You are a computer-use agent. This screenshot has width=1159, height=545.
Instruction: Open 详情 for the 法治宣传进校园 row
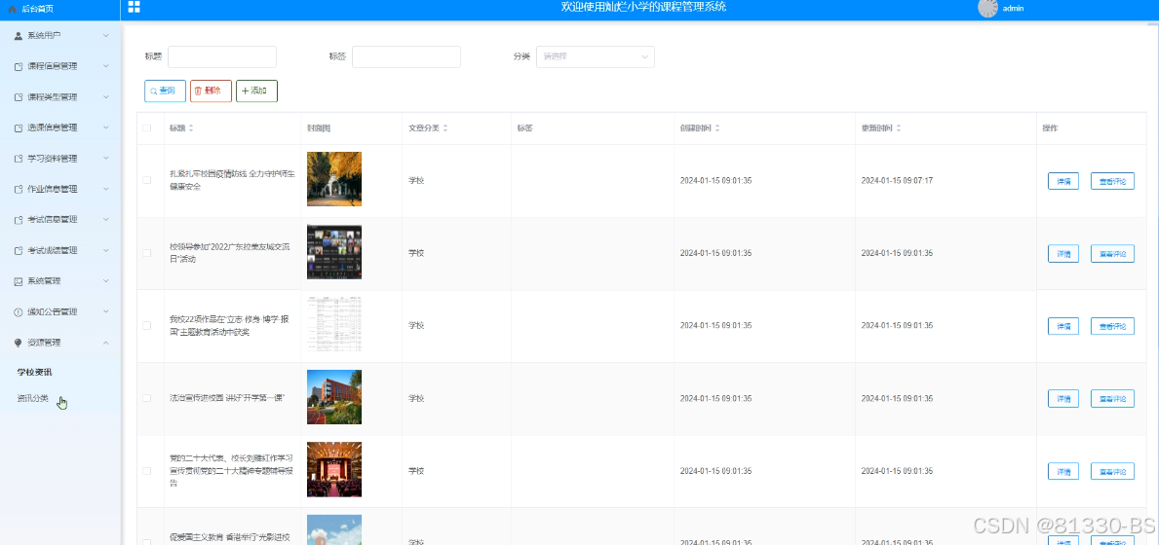(x=1062, y=398)
